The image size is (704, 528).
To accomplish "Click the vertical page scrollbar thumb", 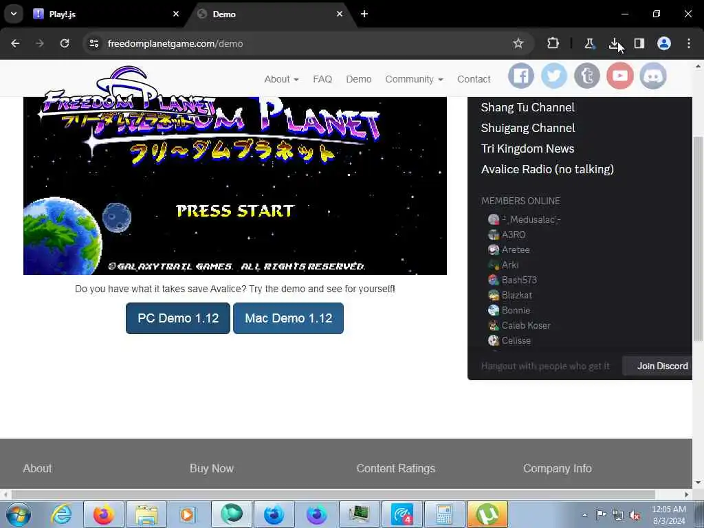I will (698, 238).
